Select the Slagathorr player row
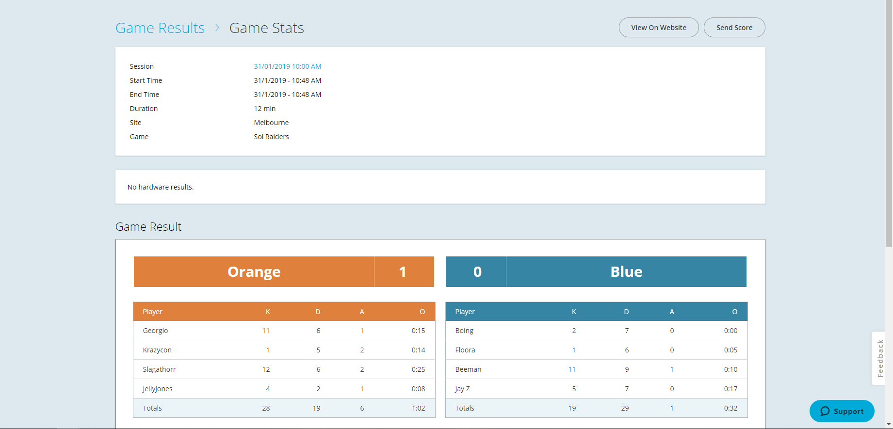This screenshot has height=429, width=893. click(x=284, y=369)
